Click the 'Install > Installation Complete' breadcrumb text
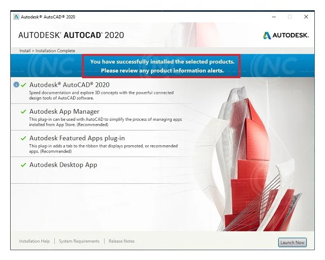 pyautogui.click(x=47, y=51)
